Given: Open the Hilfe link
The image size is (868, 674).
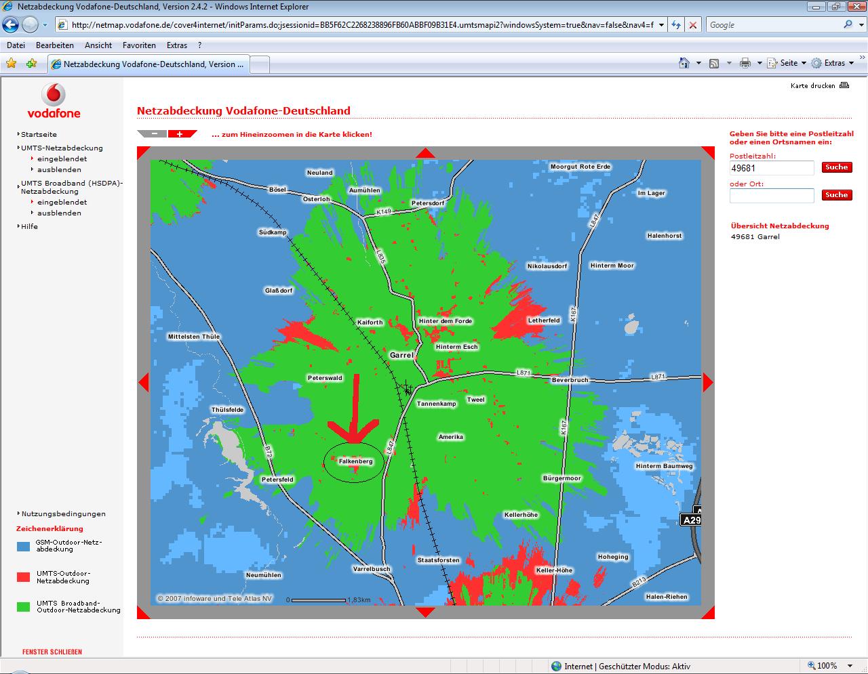Looking at the screenshot, I should tap(29, 226).
